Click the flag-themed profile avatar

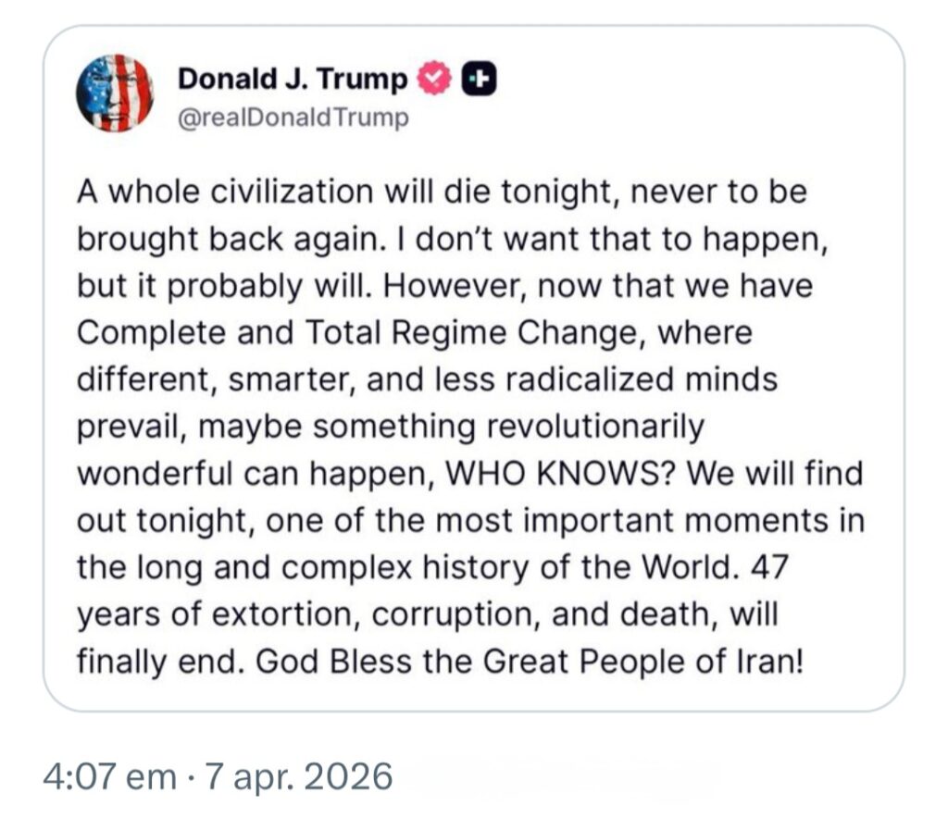pyautogui.click(x=114, y=93)
